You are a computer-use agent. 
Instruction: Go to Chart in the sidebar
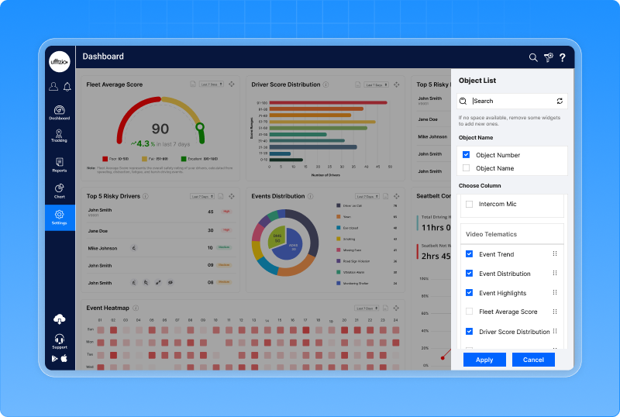click(x=59, y=191)
